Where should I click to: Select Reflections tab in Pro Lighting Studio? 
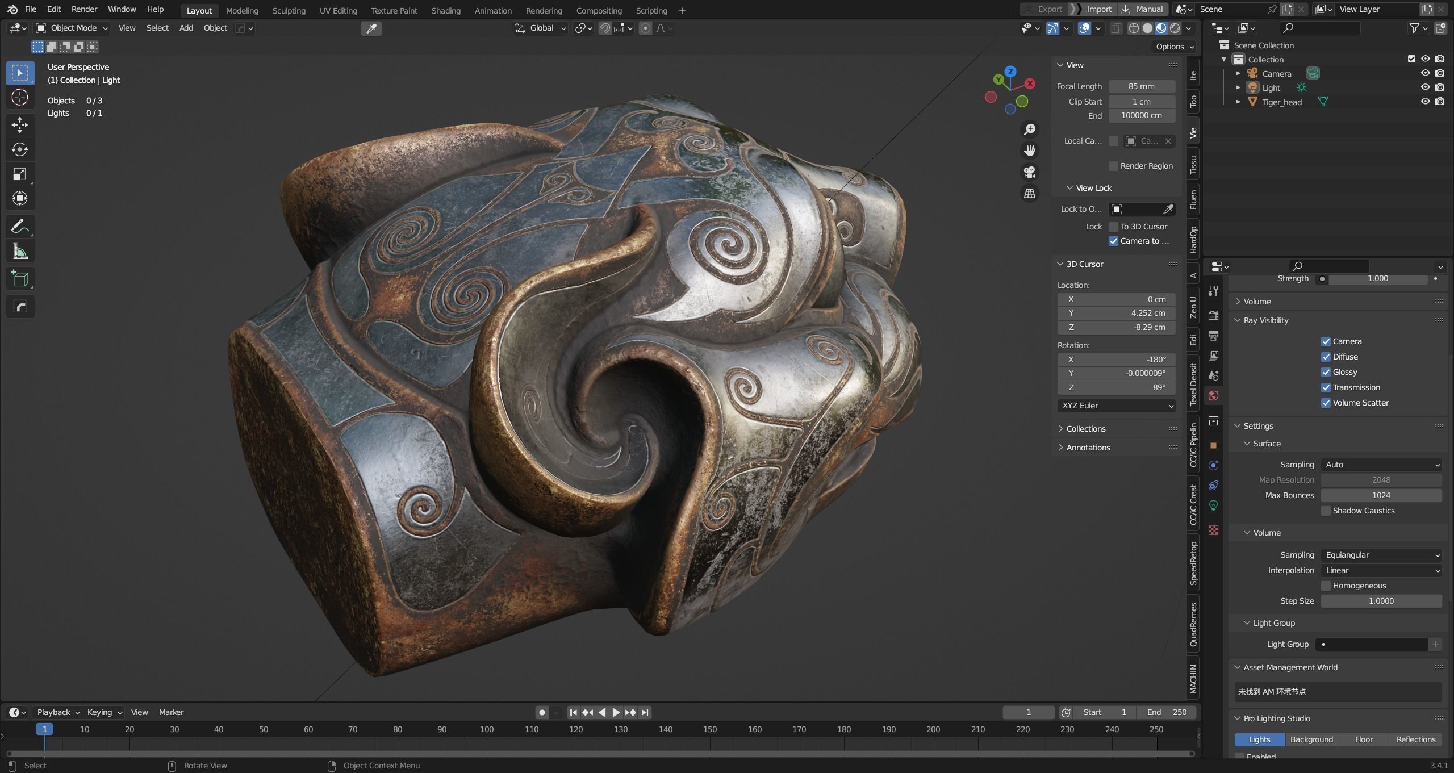1415,739
